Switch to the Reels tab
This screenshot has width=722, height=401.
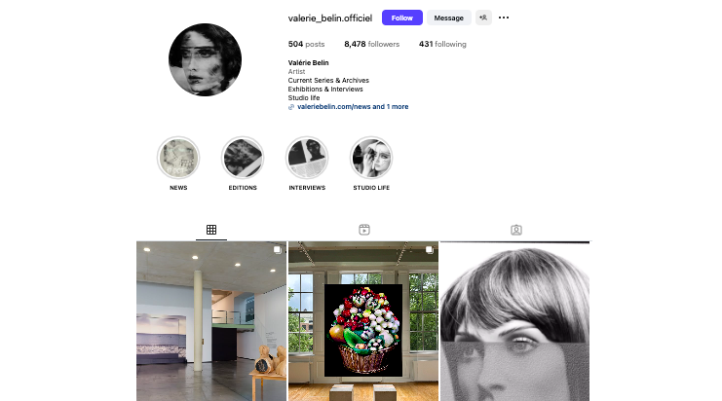pos(364,230)
